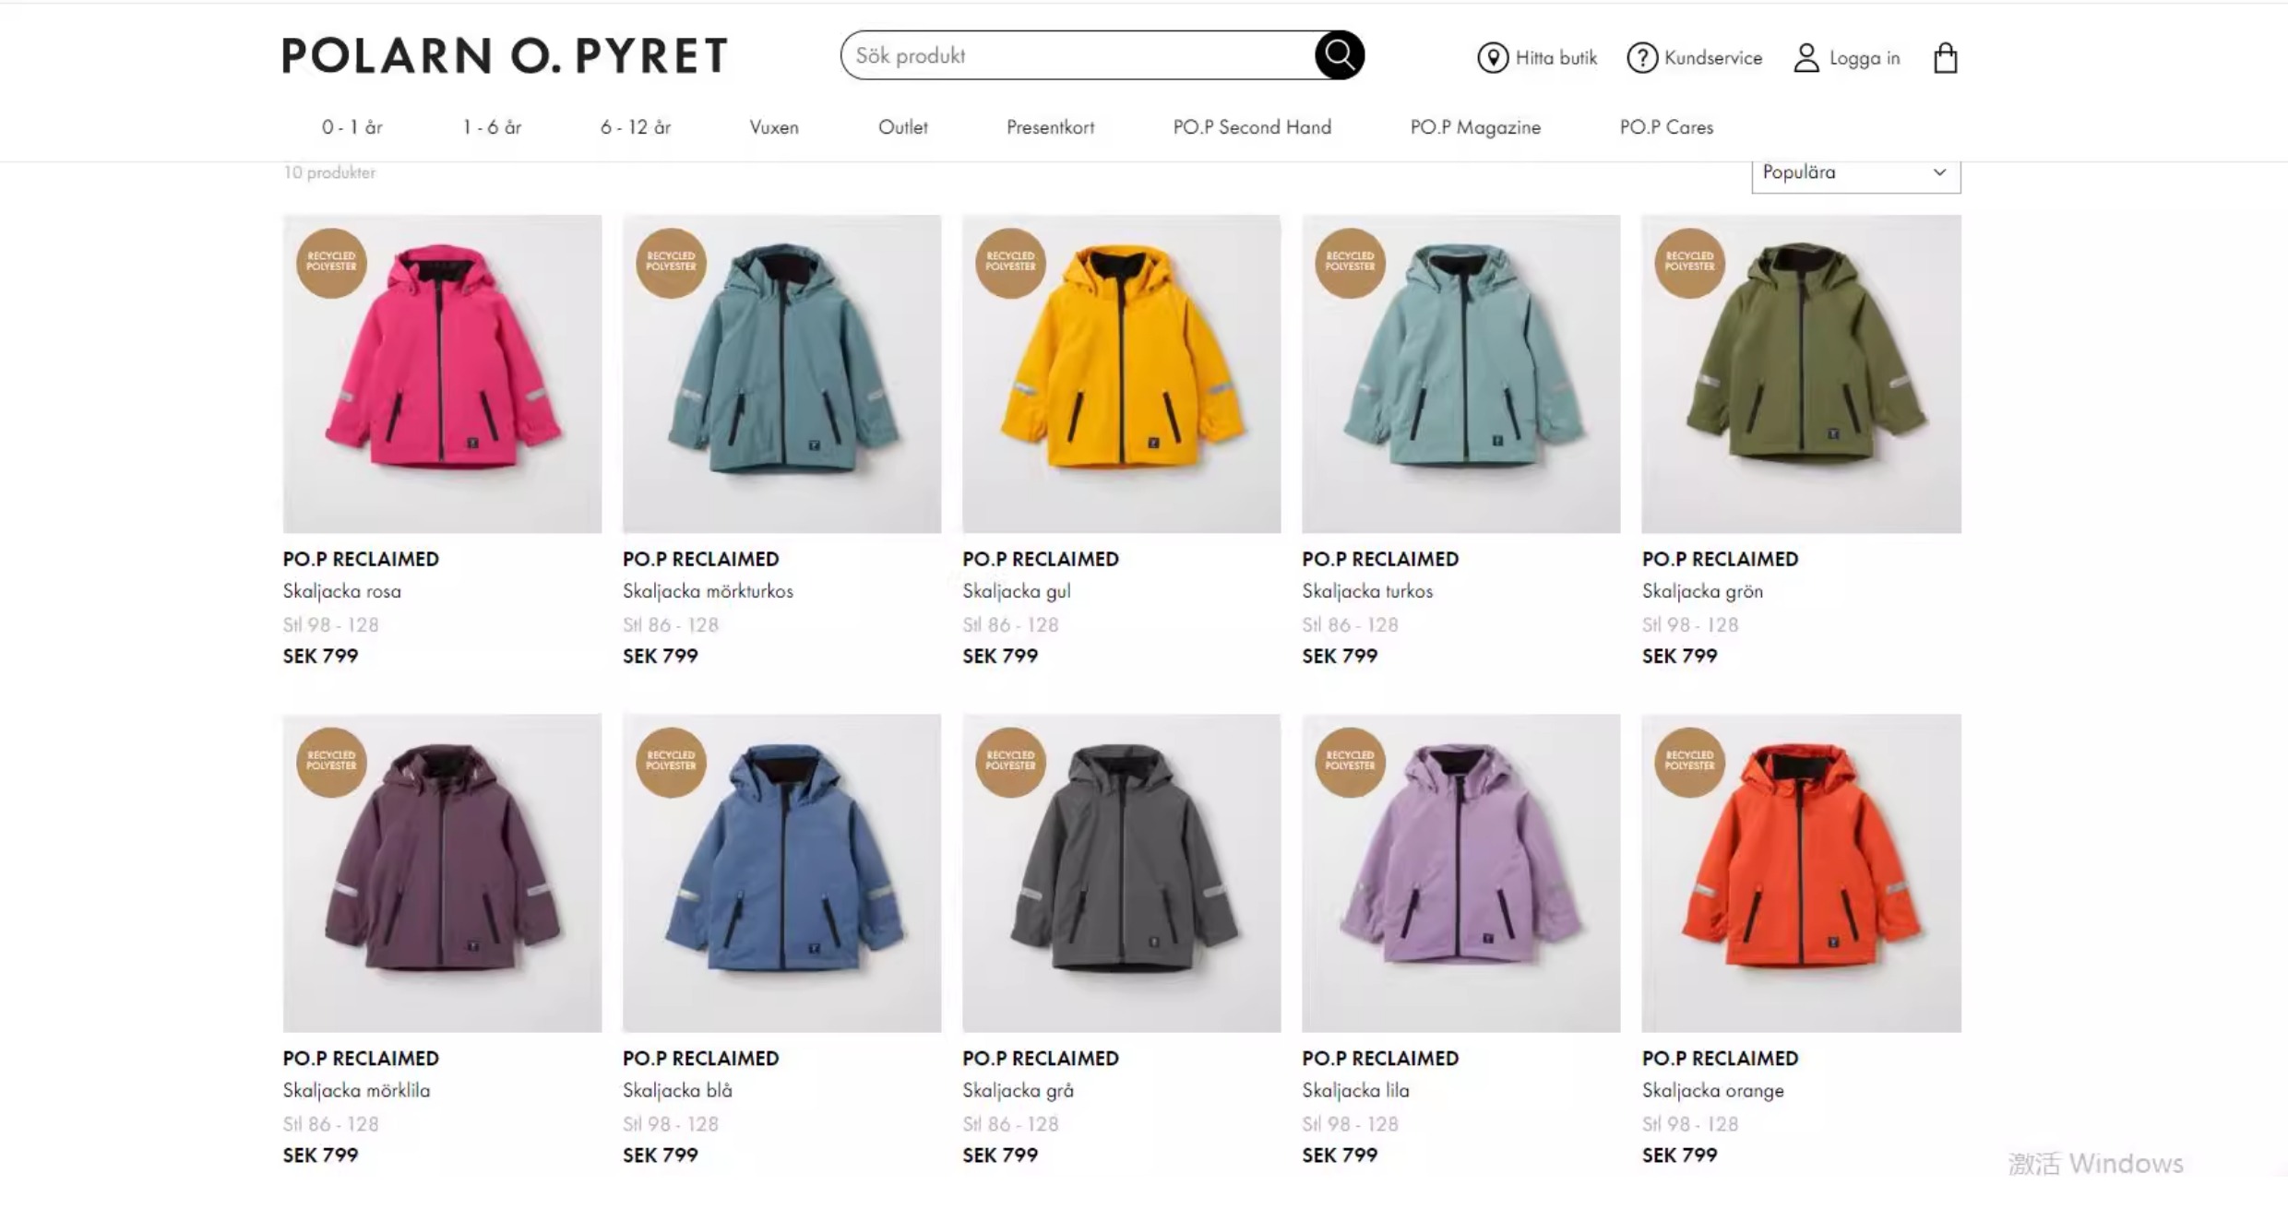The height and width of the screenshot is (1221, 2288).
Task: Click in the Sök produkt field
Action: [1078, 55]
